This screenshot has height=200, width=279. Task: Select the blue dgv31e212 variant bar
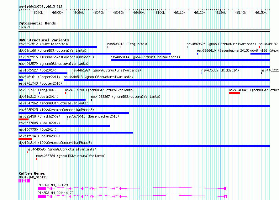click(x=52, y=100)
